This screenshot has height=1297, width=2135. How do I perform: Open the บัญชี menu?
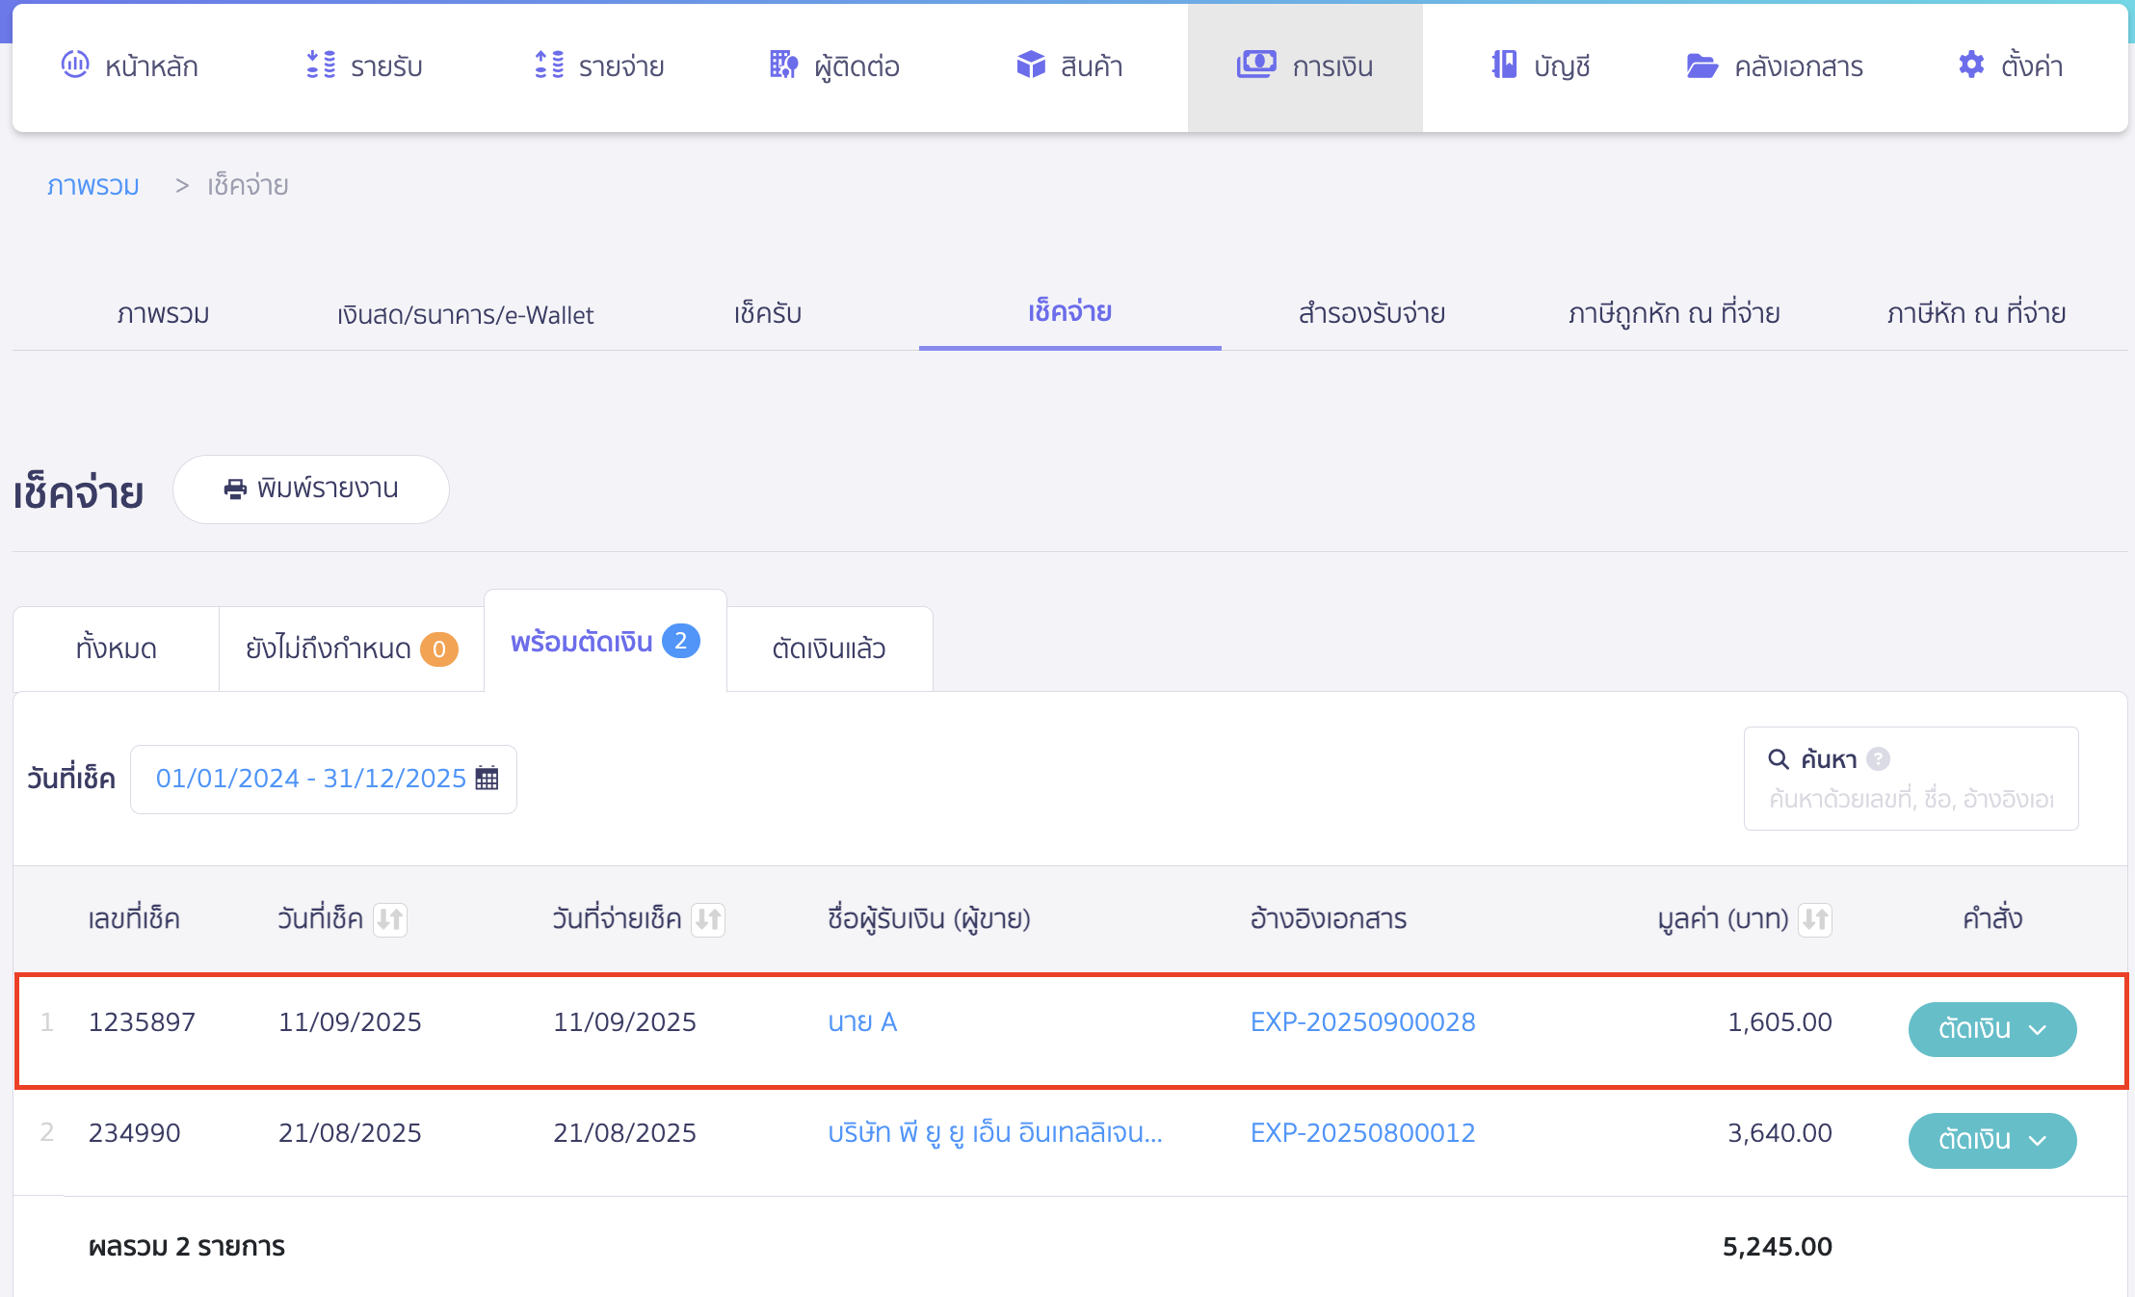[1540, 66]
